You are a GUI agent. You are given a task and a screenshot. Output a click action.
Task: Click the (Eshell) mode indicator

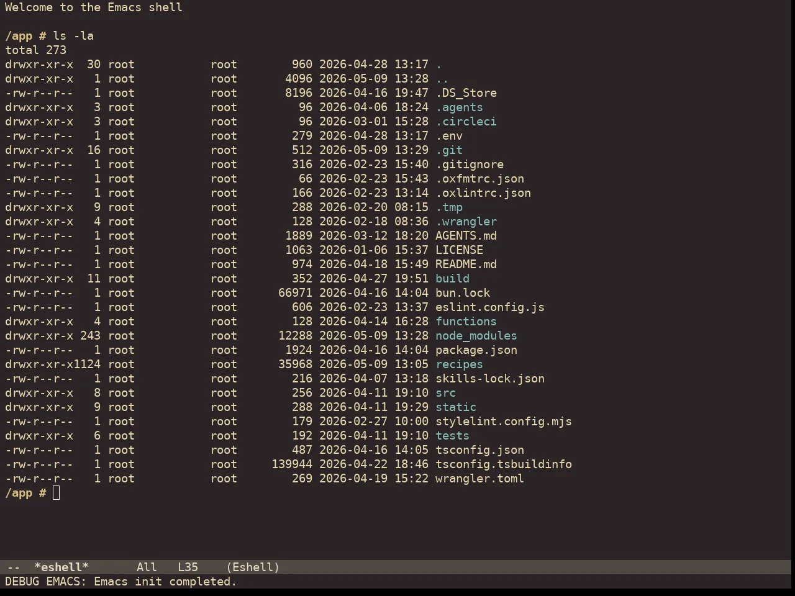coord(253,567)
